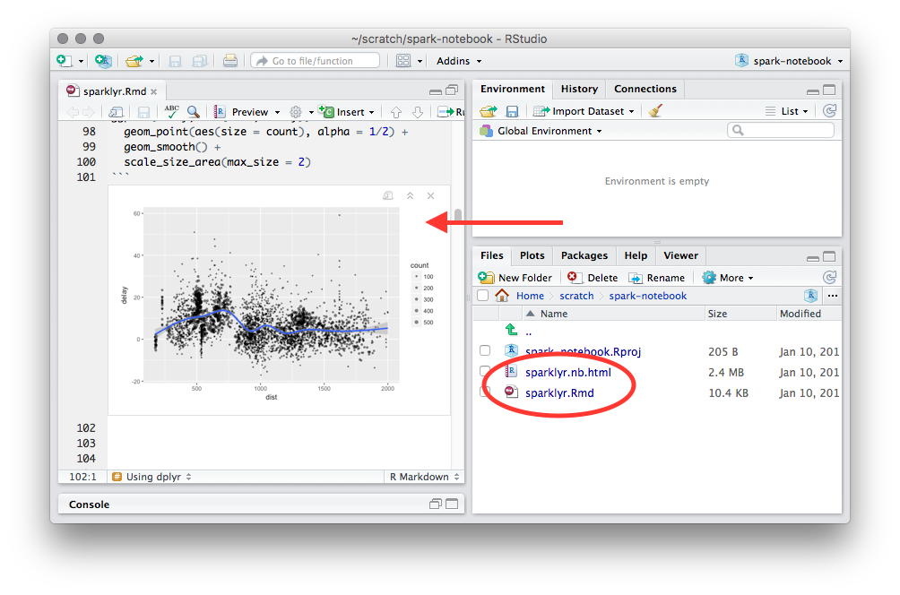This screenshot has height=595, width=900.
Task: Refresh the Files pane listing
Action: click(829, 278)
